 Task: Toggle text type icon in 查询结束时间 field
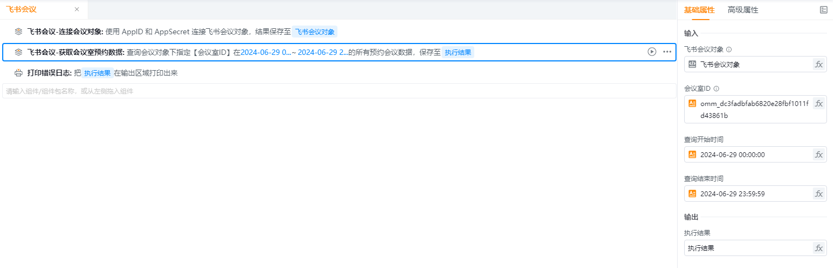click(692, 194)
